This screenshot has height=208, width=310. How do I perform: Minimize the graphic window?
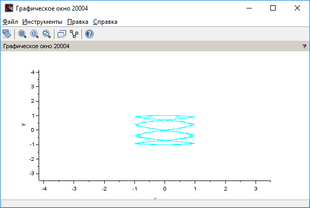249,8
